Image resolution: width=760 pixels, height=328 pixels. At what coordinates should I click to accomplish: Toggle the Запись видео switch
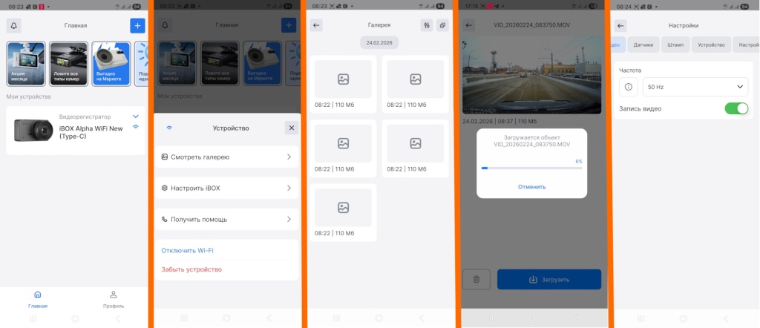(x=736, y=108)
